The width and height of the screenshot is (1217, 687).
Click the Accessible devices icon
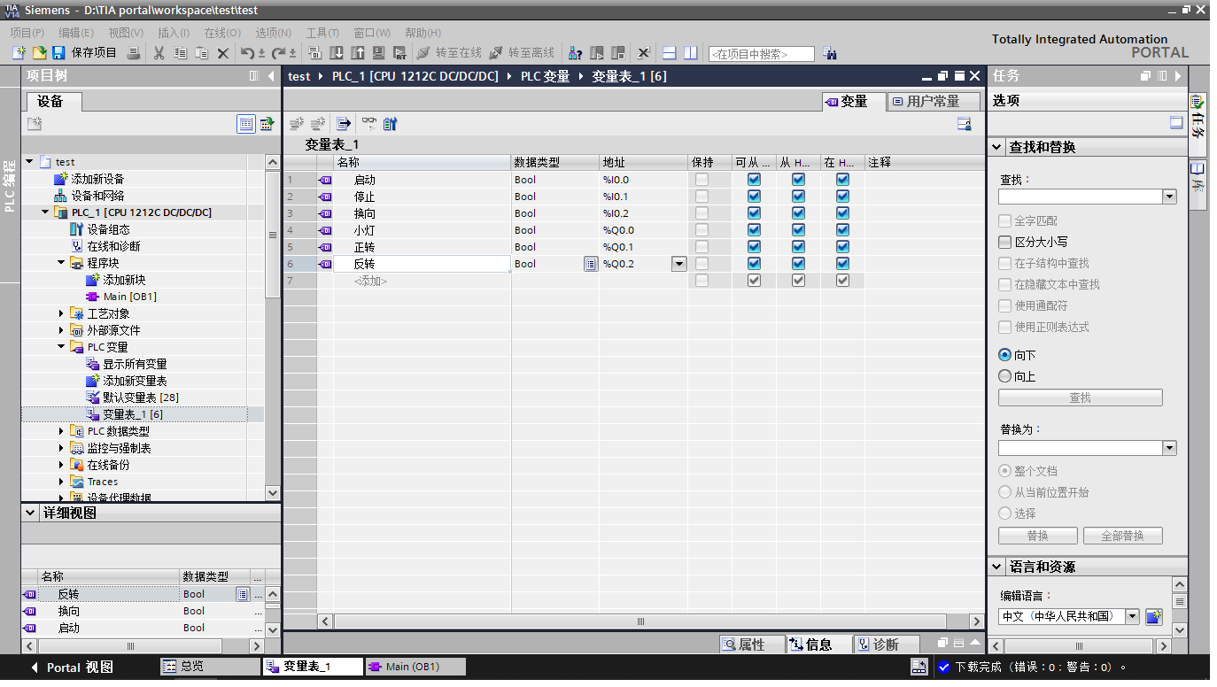tap(576, 53)
